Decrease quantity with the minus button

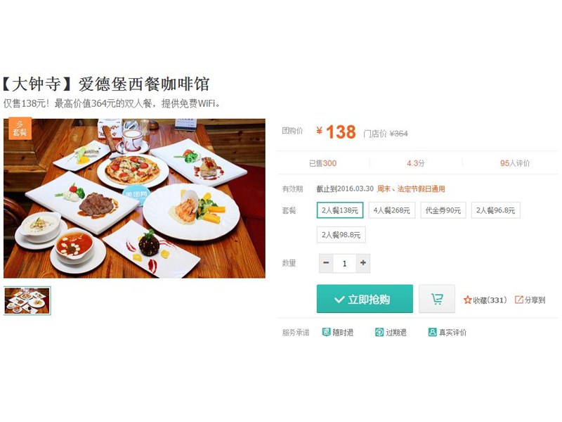click(x=326, y=263)
